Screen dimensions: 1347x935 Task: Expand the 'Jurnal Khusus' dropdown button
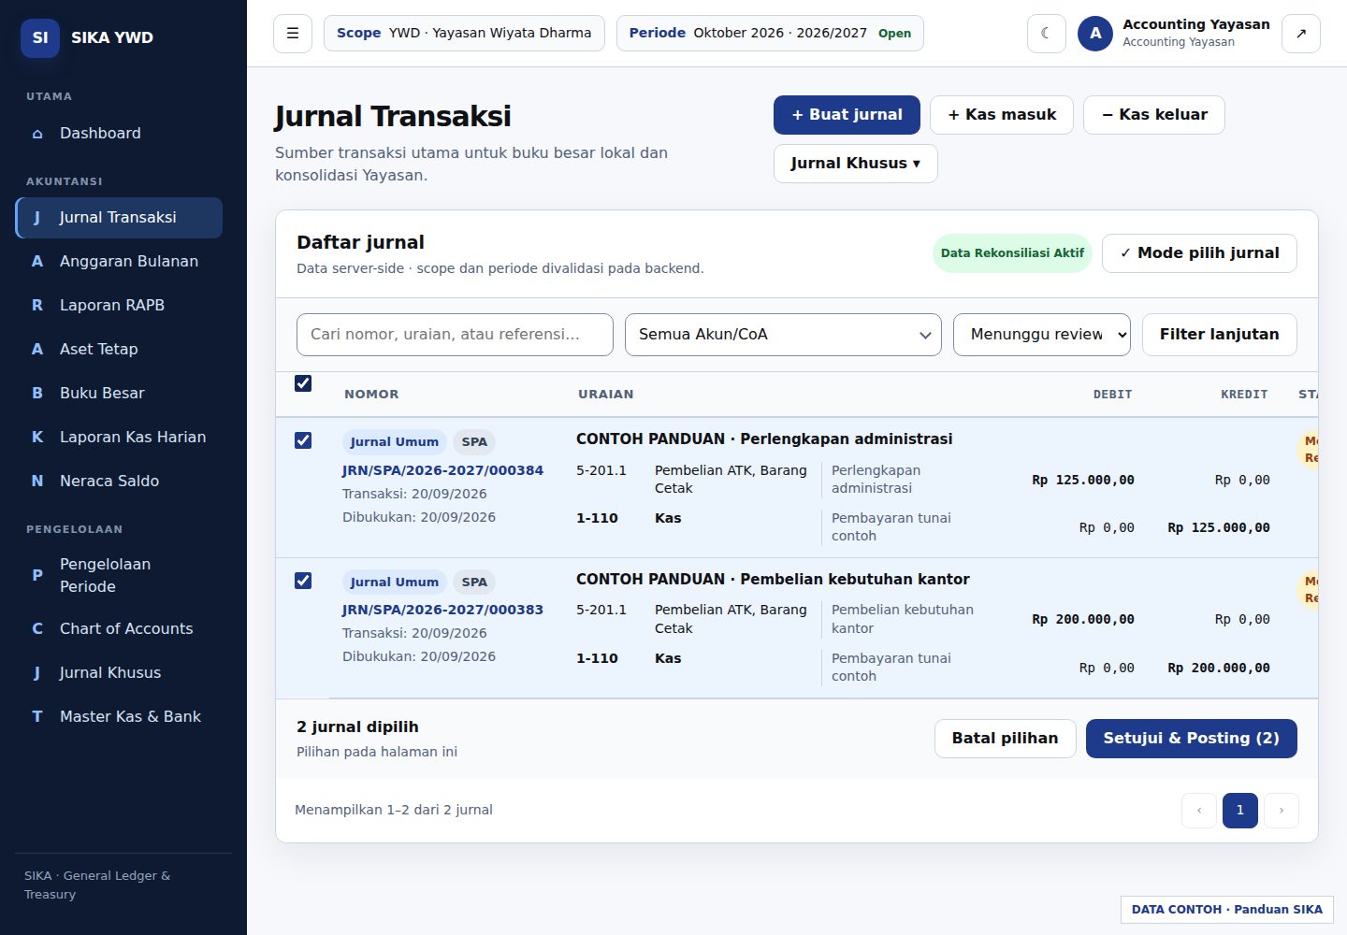point(855,164)
